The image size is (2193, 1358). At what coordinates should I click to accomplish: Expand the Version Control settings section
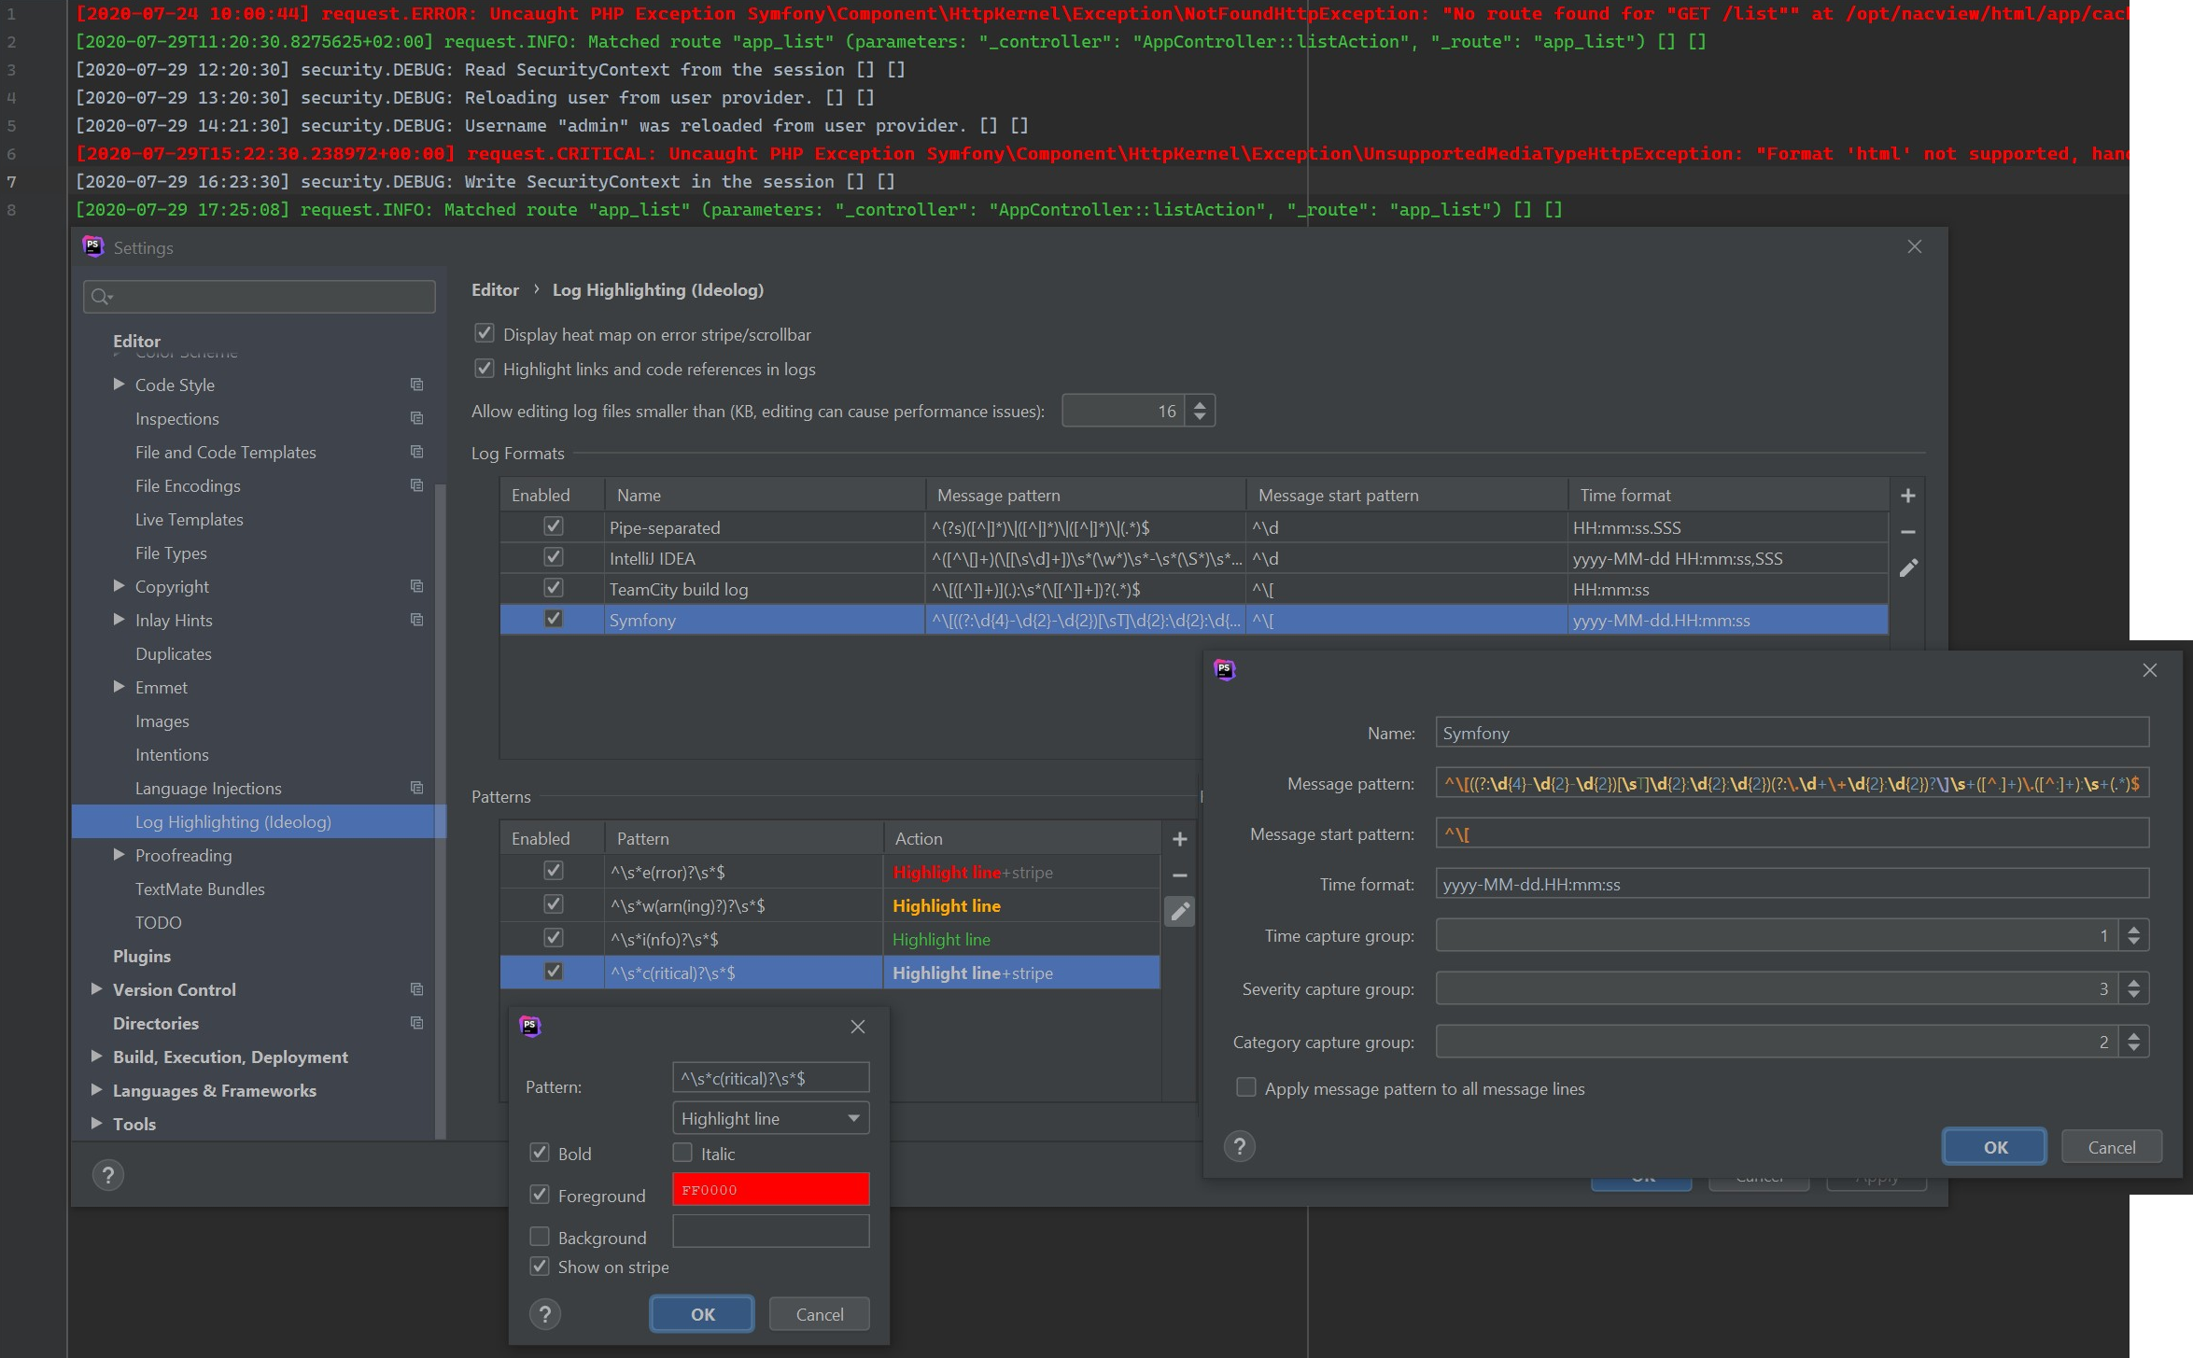click(96, 989)
